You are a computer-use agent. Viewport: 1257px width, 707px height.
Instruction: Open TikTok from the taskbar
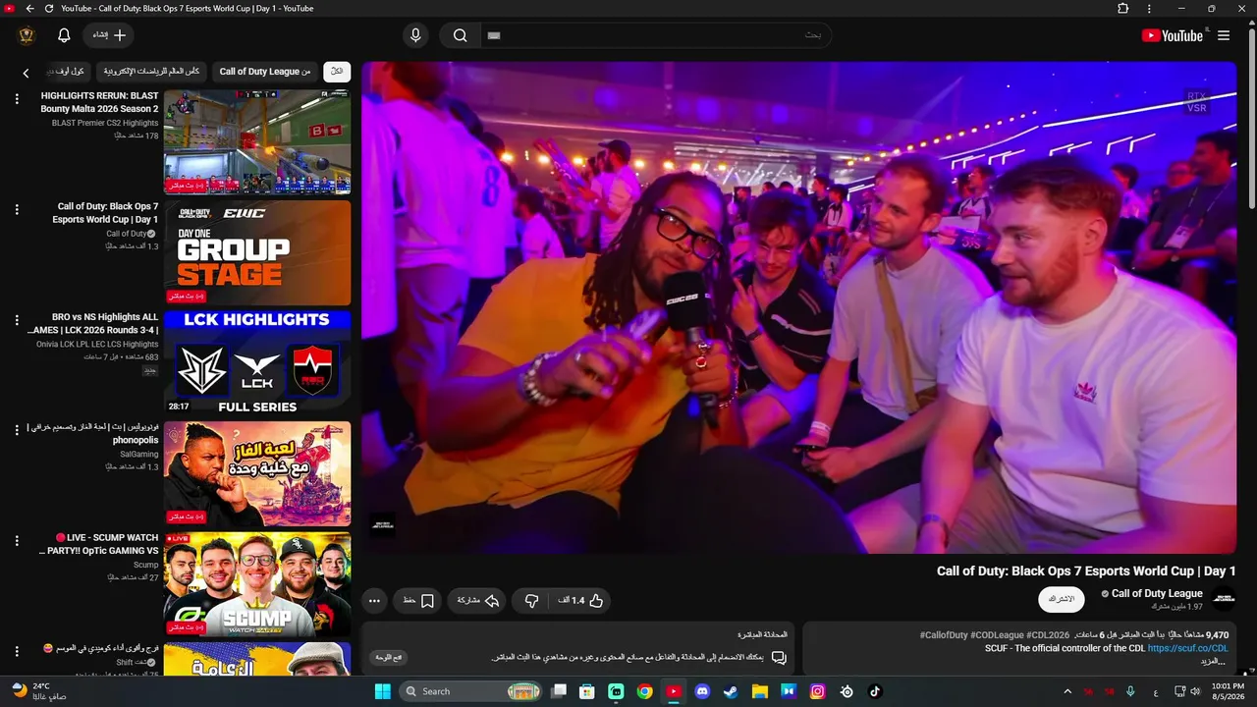click(875, 691)
